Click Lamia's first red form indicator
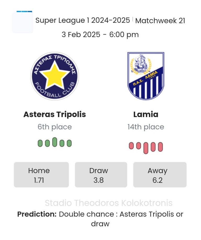This screenshot has height=240, width=201. click(x=131, y=146)
